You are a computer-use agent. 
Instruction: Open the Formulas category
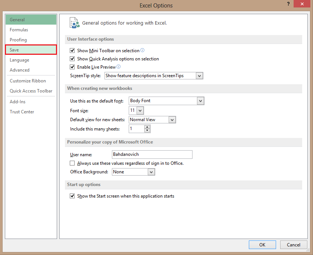click(x=31, y=30)
